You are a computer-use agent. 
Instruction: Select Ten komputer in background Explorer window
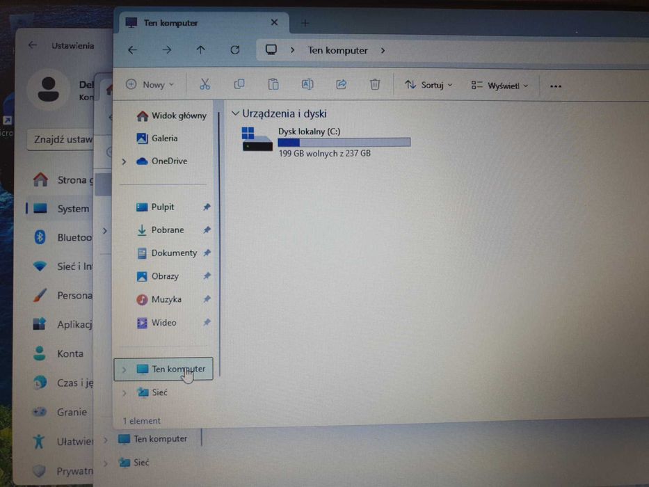153,438
